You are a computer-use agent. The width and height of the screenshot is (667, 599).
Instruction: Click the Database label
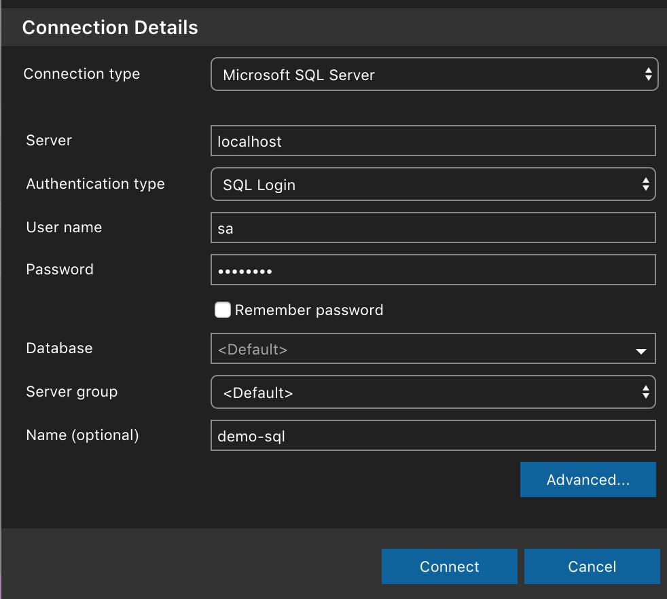click(60, 348)
